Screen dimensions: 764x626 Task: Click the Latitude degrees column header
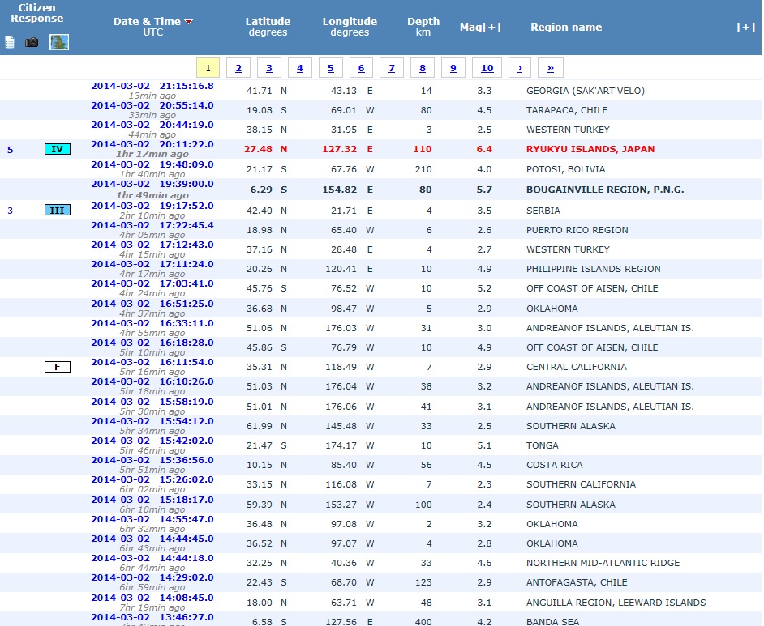268,27
